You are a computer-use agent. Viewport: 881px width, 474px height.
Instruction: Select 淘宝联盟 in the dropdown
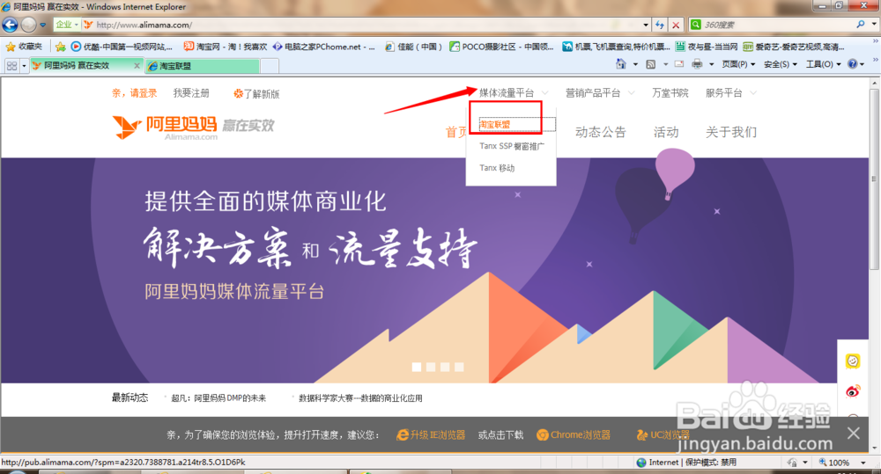495,125
